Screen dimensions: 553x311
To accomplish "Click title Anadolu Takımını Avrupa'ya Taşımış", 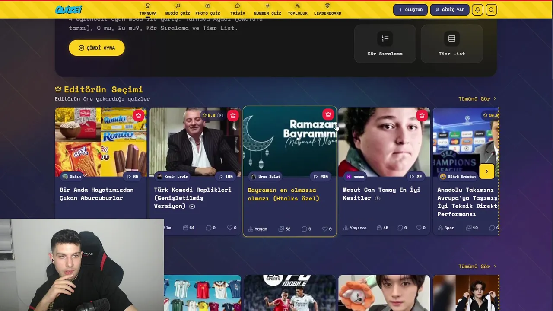I will [468, 202].
